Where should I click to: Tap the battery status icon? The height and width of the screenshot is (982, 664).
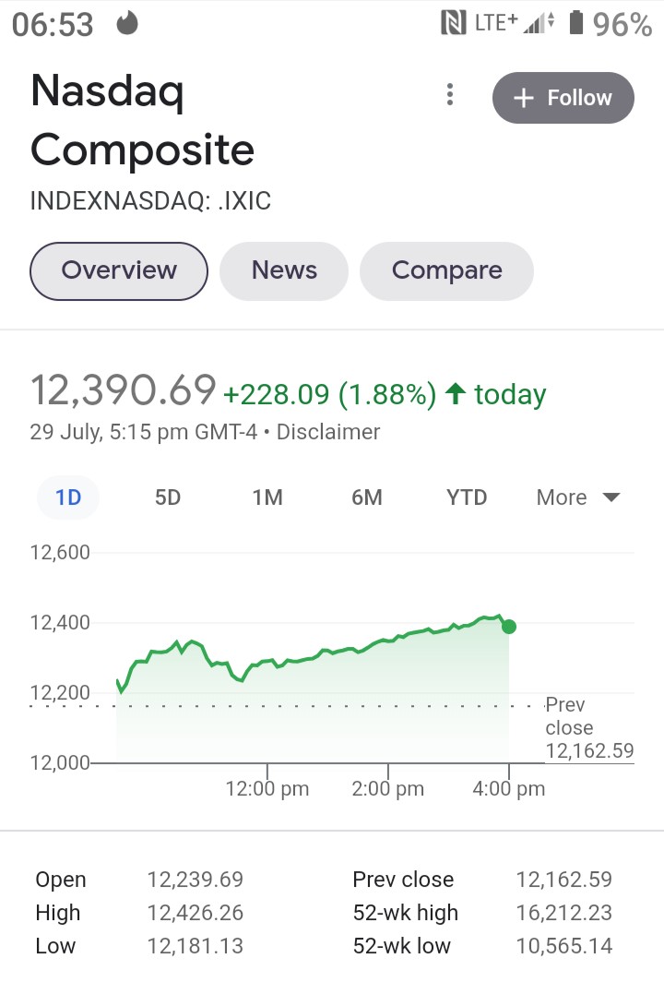coord(577,24)
